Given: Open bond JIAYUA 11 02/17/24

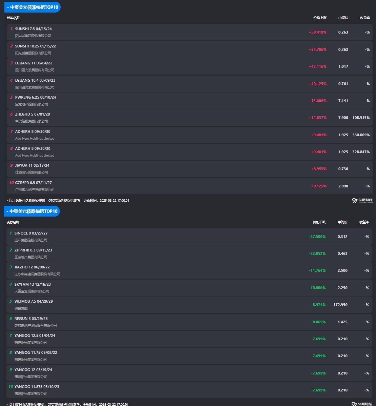Looking at the screenshot, I should pos(32,165).
